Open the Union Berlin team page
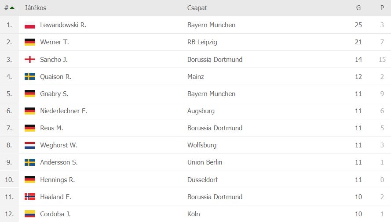This screenshot has height=222, width=391. (x=205, y=162)
